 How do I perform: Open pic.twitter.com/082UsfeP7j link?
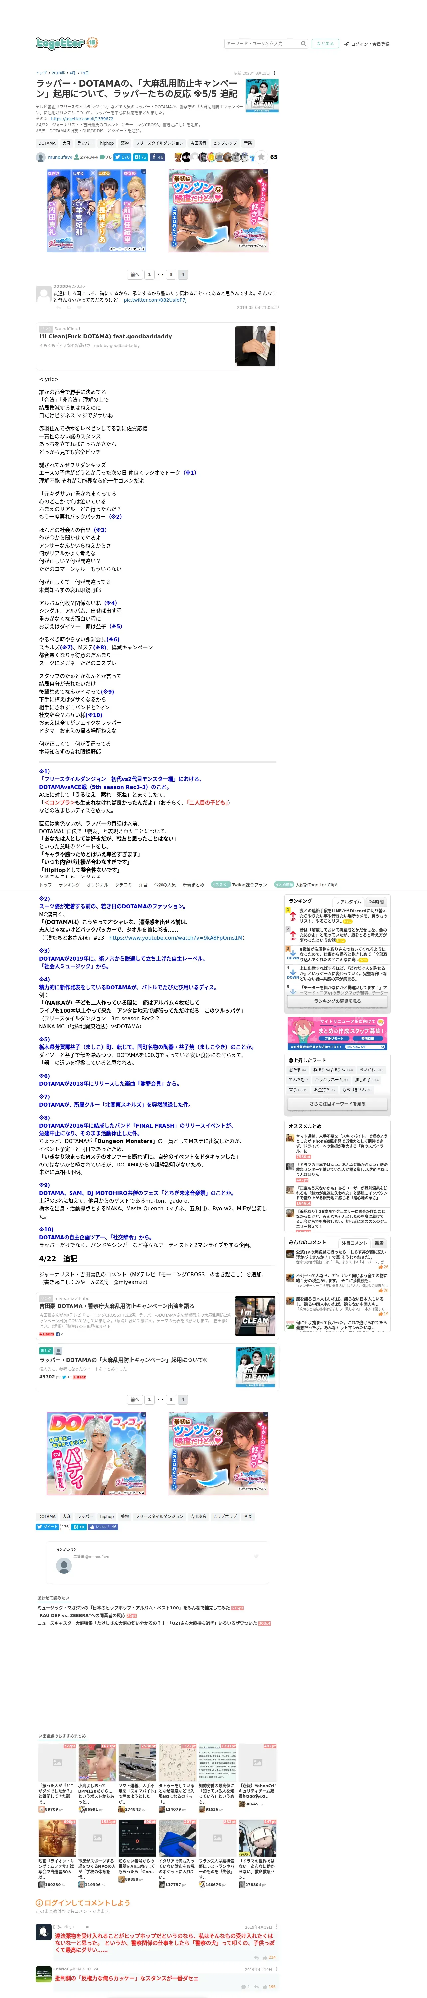(x=155, y=299)
